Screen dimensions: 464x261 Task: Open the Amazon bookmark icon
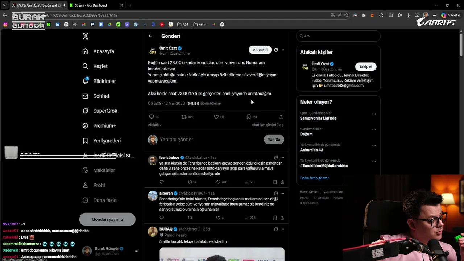point(170,25)
